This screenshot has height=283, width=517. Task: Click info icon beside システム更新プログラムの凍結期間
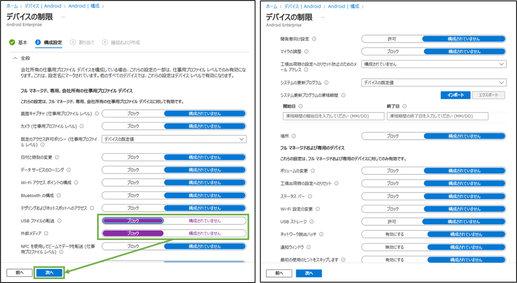[x=343, y=95]
